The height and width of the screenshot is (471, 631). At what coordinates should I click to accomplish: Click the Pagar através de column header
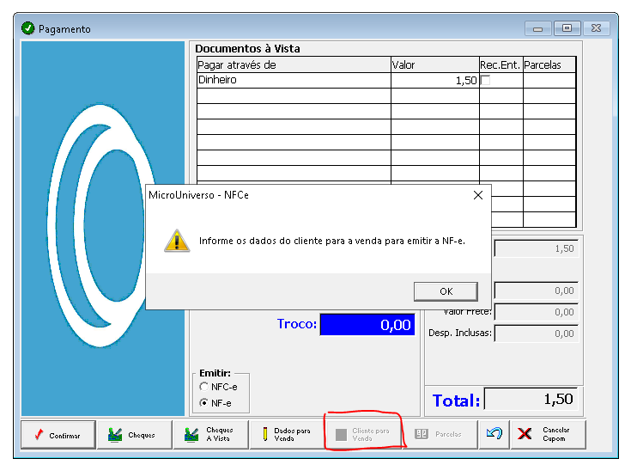pyautogui.click(x=294, y=64)
